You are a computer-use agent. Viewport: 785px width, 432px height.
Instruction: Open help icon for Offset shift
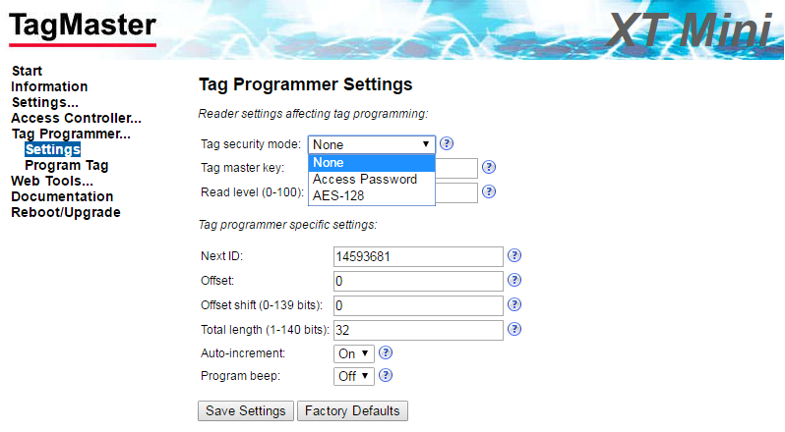pyautogui.click(x=514, y=304)
